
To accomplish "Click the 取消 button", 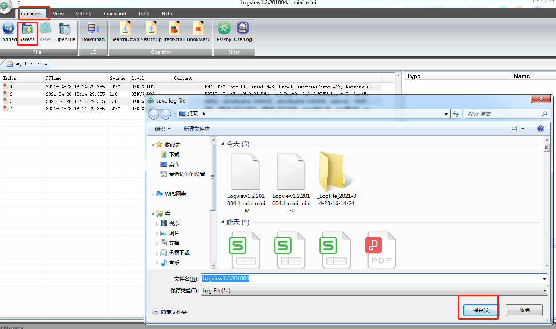I will 524,310.
